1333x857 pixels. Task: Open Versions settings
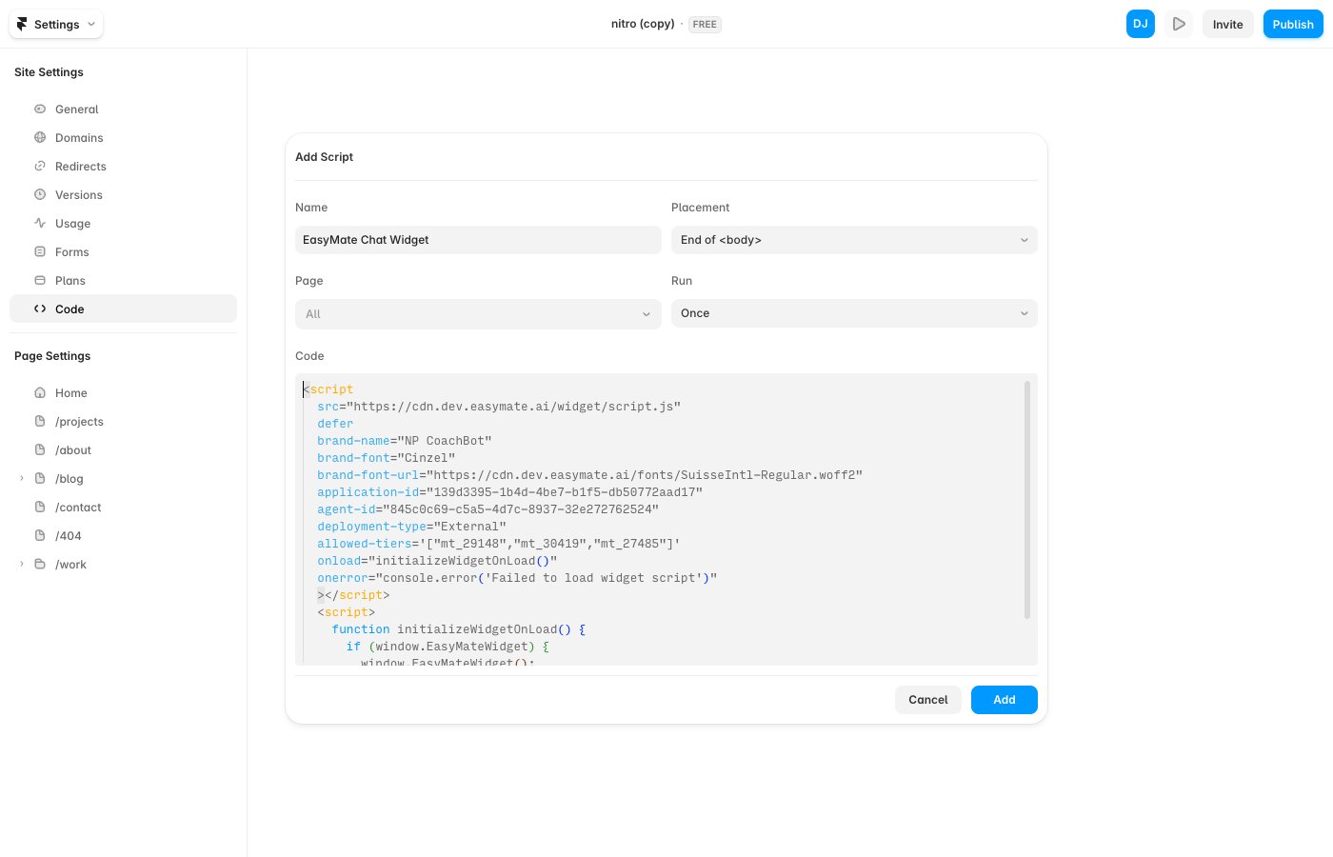[123, 194]
